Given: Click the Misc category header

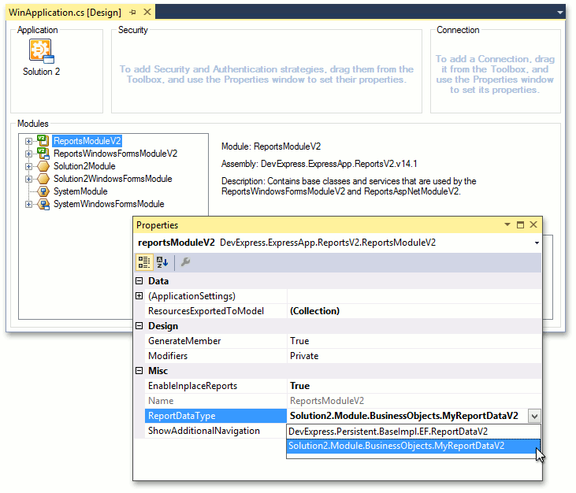Looking at the screenshot, I should pyautogui.click(x=158, y=370).
